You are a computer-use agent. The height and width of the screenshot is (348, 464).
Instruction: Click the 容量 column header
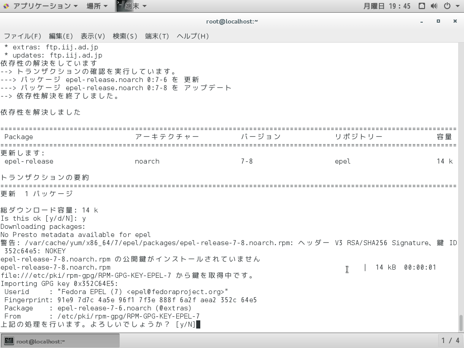click(x=445, y=137)
